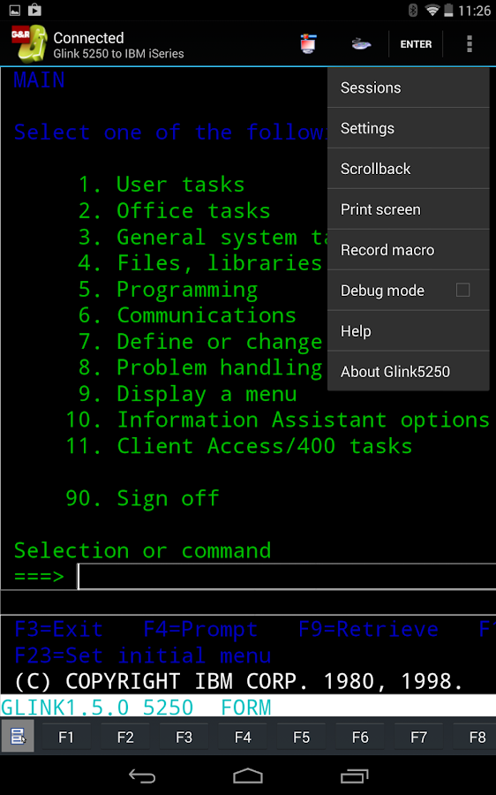
Task: Open the terminal screen icon in action bar
Action: 308,43
